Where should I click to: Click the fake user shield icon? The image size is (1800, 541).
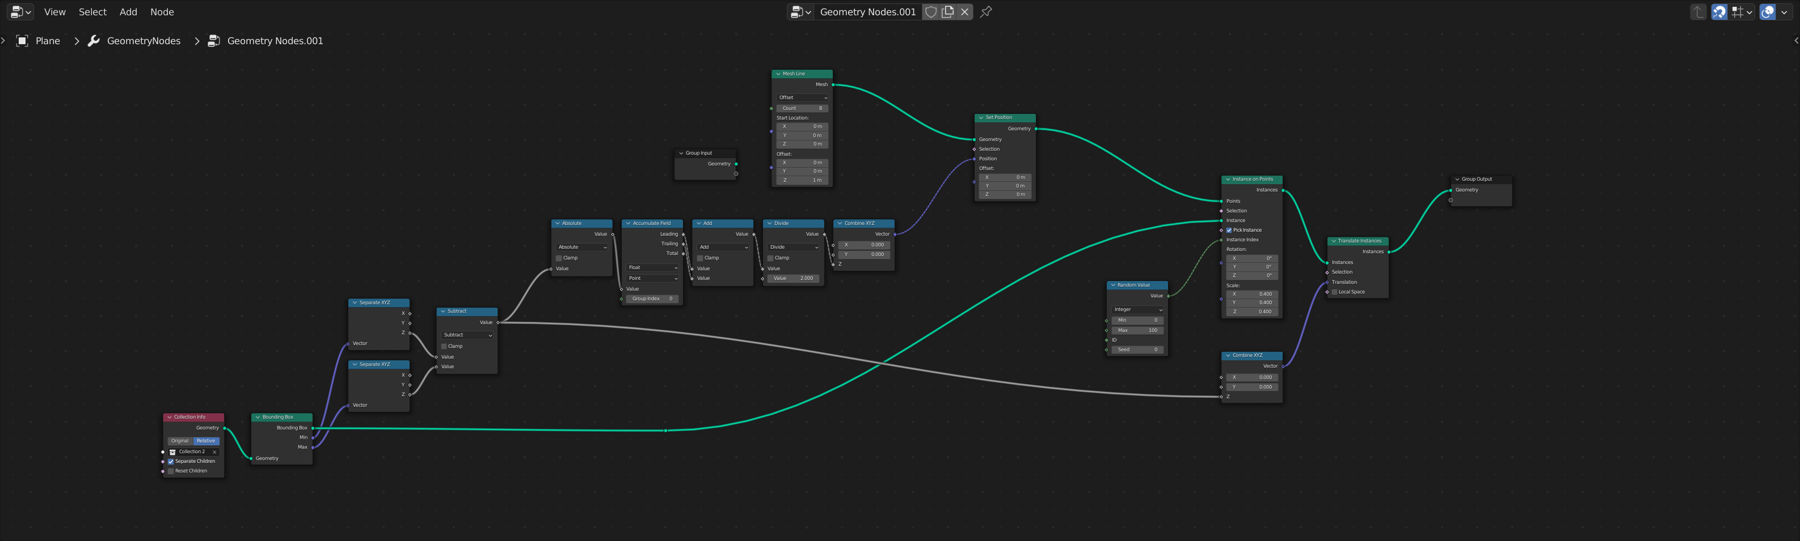tap(931, 12)
